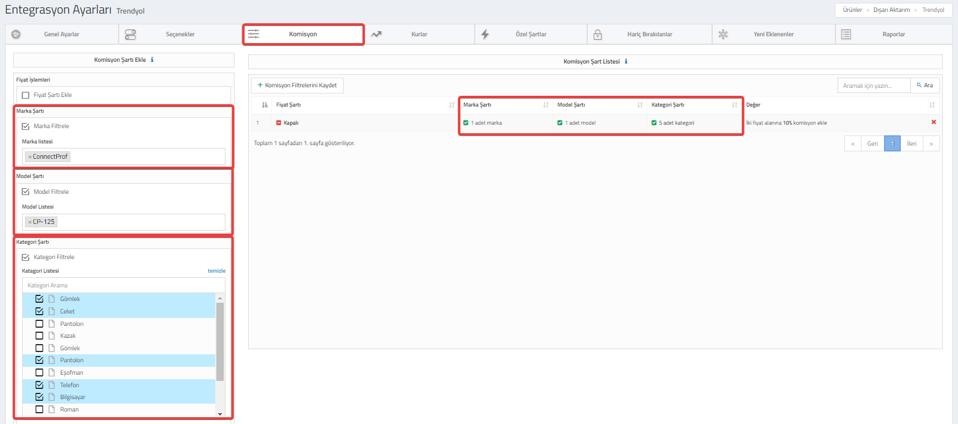Go to page 1 in pagination
The height and width of the screenshot is (424, 958).
pos(892,143)
